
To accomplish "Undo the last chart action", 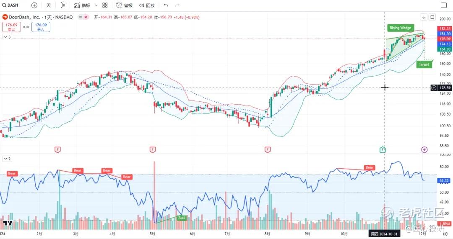I will tap(166, 5).
